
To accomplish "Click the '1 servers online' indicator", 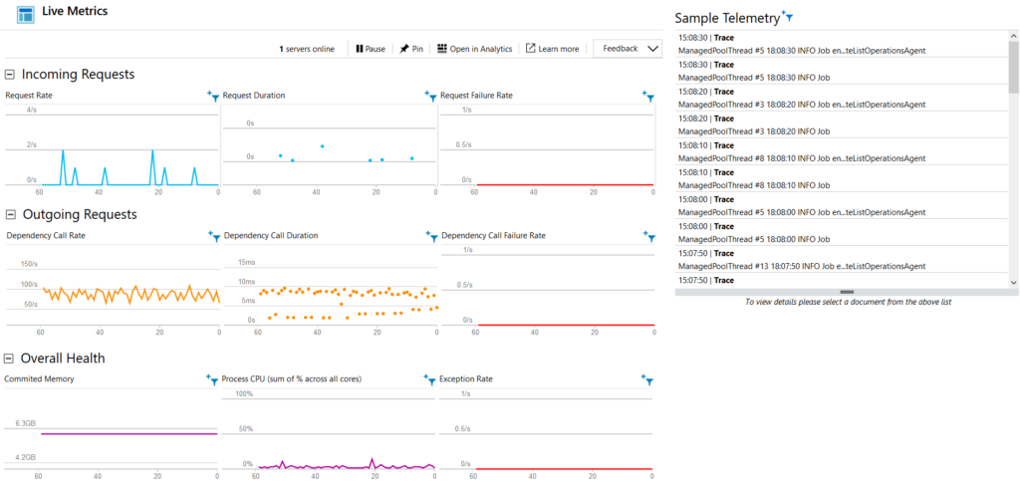I will (307, 49).
